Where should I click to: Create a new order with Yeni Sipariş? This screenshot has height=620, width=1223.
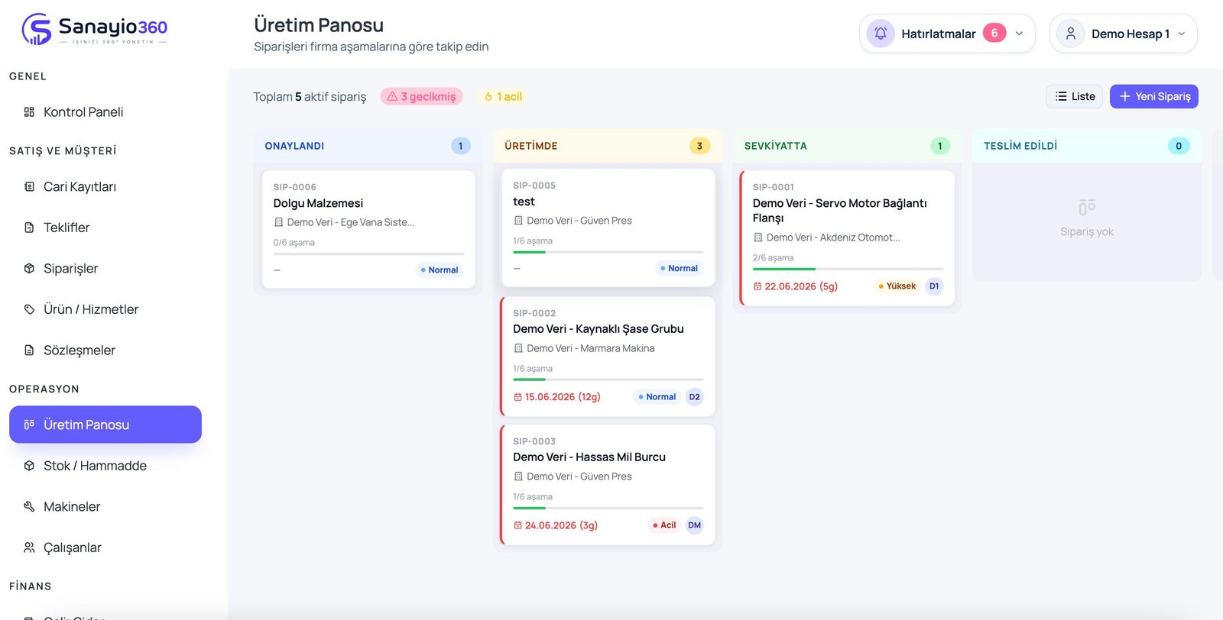coord(1153,96)
